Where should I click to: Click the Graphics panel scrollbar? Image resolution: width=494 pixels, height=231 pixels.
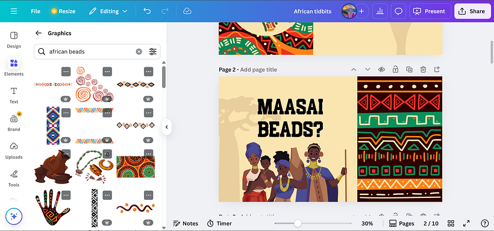[x=163, y=77]
